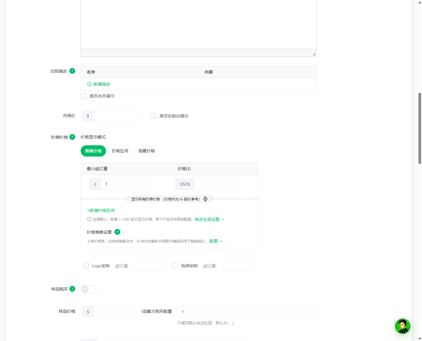Check the 是否合并展示 checkbox

pos(83,96)
